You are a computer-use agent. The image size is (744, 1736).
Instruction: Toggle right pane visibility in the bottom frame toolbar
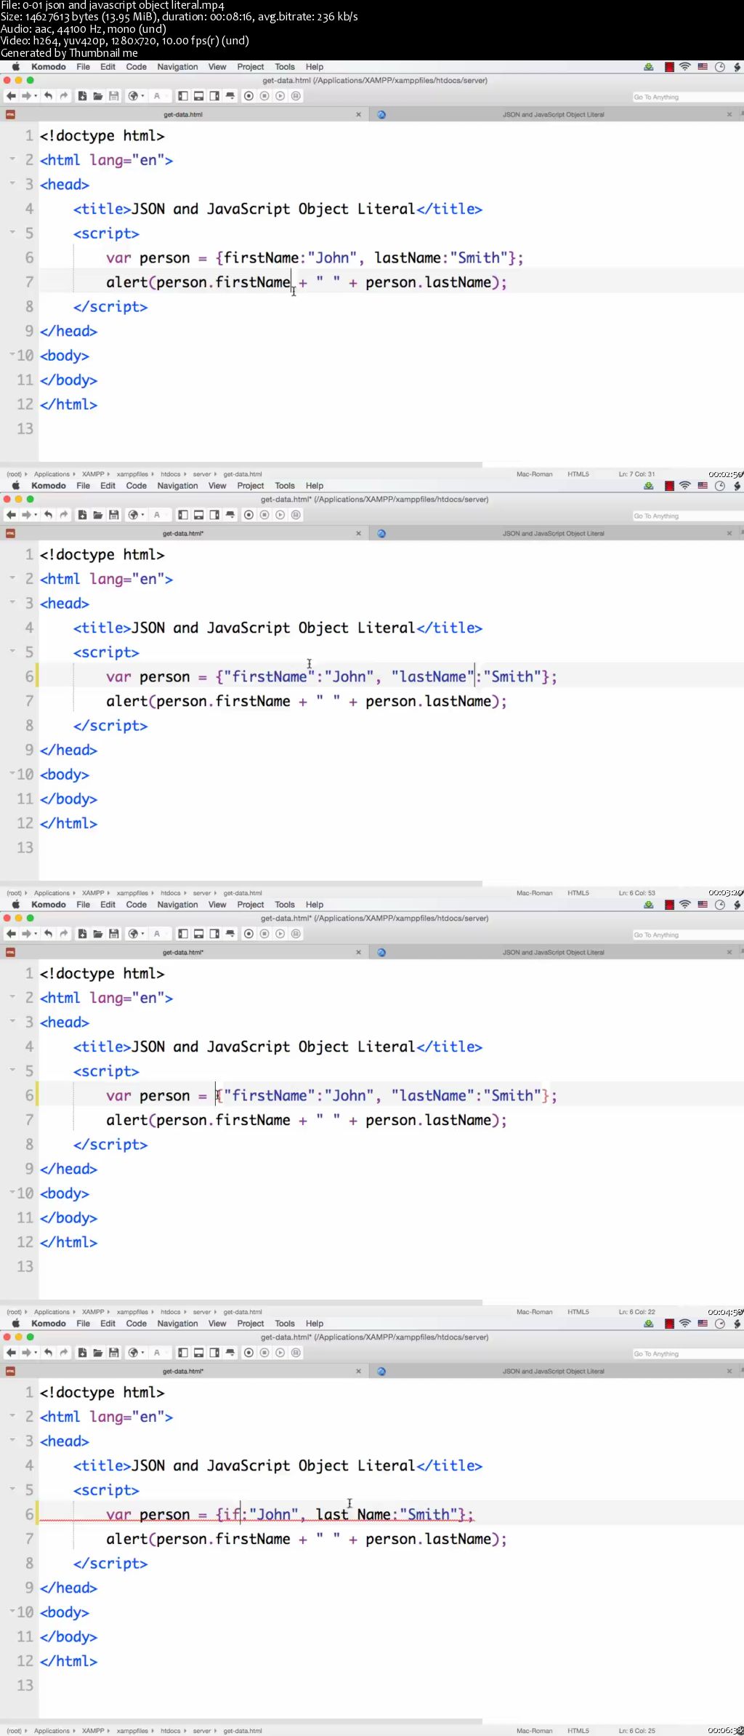(x=214, y=1353)
